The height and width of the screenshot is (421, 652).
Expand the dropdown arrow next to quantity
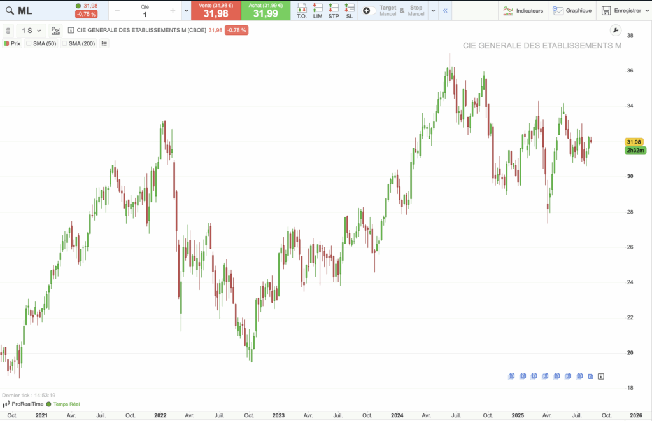pos(186,10)
